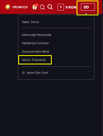The image size is (103, 136).
Task: Click the red notification badge on gift
Action: point(37,5)
